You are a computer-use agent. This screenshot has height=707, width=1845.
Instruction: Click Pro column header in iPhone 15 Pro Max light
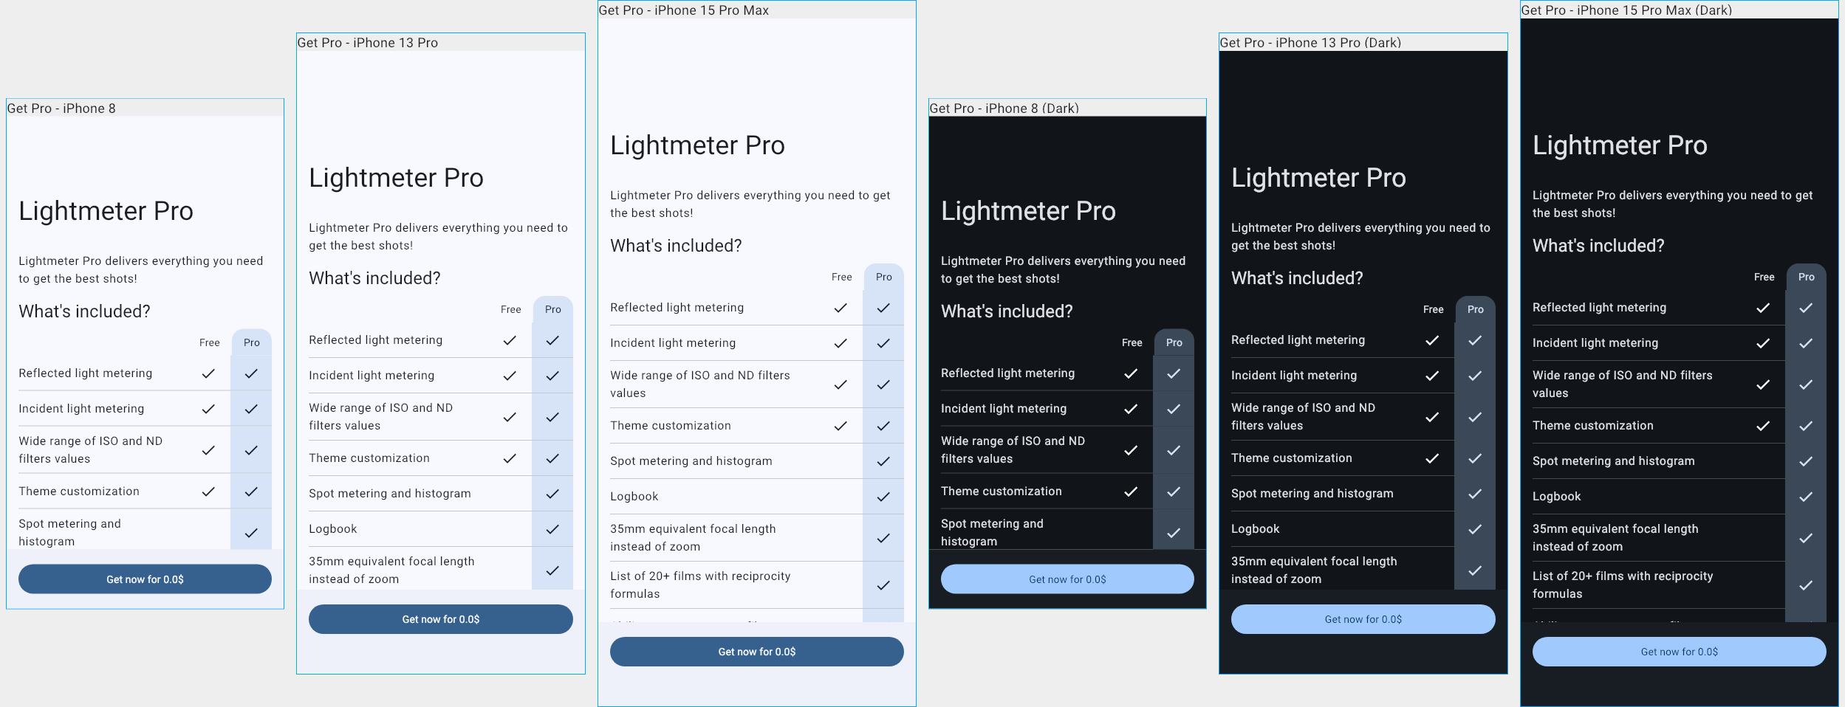coord(884,277)
